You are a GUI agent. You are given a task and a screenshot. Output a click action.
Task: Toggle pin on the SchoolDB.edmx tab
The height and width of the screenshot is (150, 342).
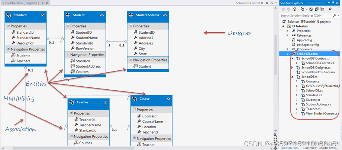42,3
